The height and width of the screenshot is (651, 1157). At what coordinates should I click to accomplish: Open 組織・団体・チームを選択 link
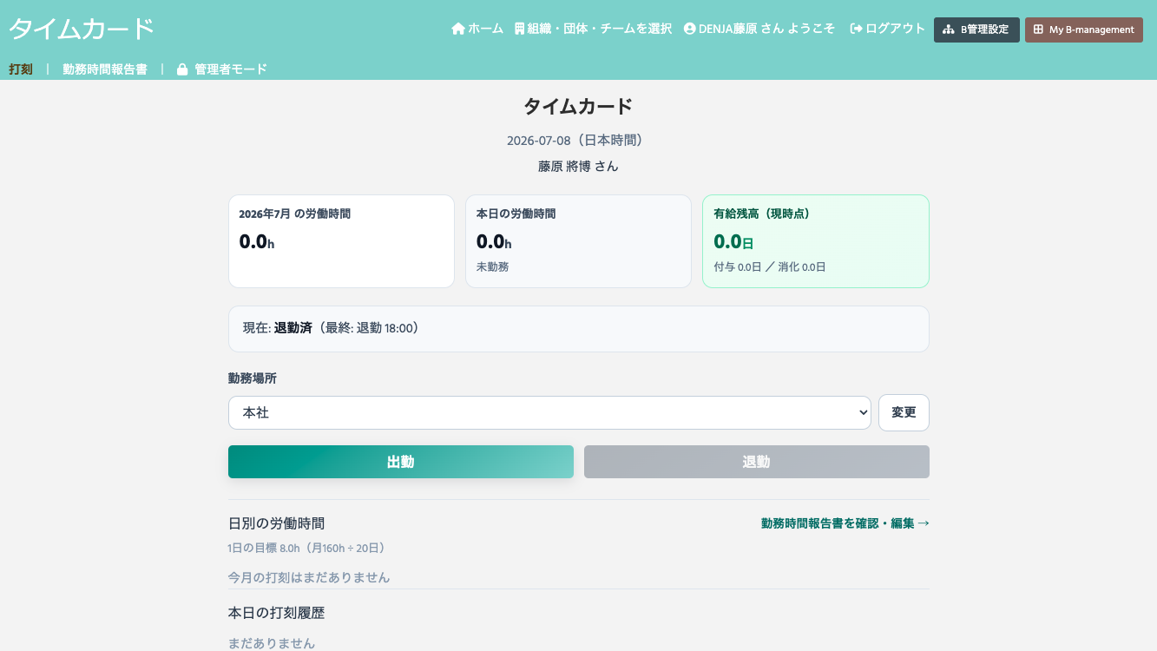coord(593,29)
